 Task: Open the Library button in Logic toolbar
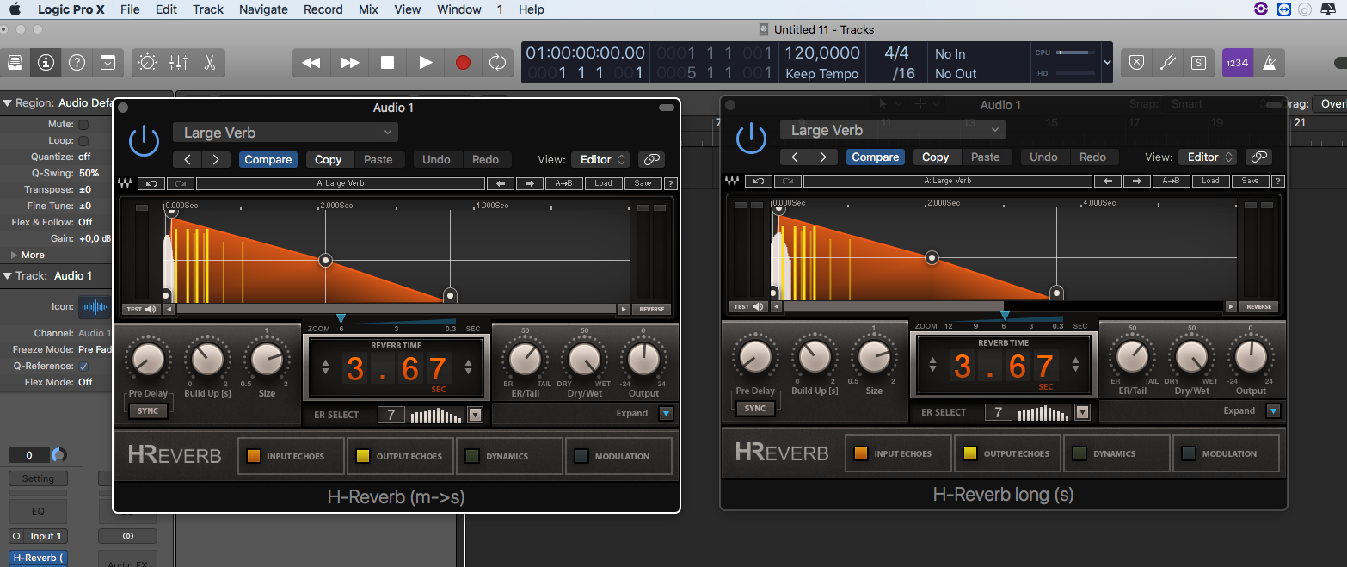15,63
